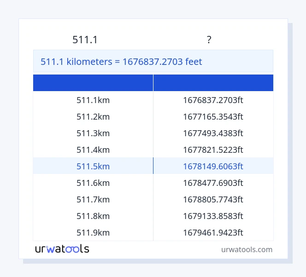Select the 511.6km table cell

tap(93, 183)
